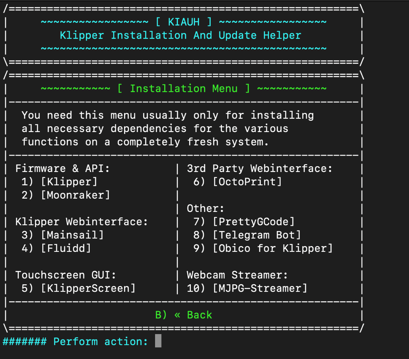Click the 'Webcam Streamer:' heading
409x359 pixels.
pos(237,275)
